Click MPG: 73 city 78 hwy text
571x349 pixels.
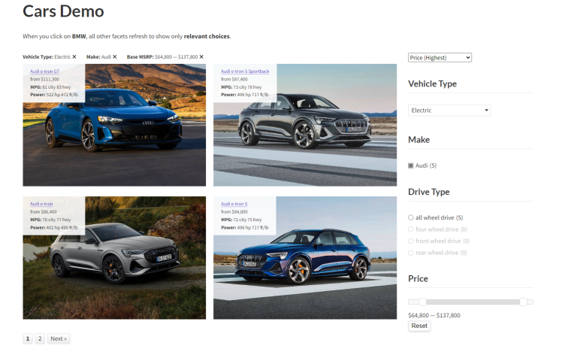point(241,87)
